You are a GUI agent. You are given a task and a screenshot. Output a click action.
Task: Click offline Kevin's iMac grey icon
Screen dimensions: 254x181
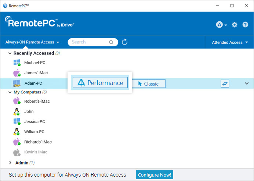(x=17, y=152)
